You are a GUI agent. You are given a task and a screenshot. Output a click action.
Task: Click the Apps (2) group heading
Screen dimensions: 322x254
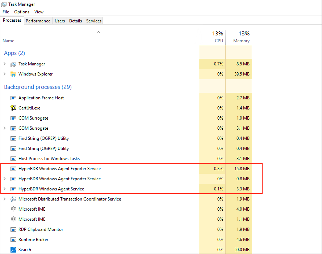pyautogui.click(x=14, y=53)
